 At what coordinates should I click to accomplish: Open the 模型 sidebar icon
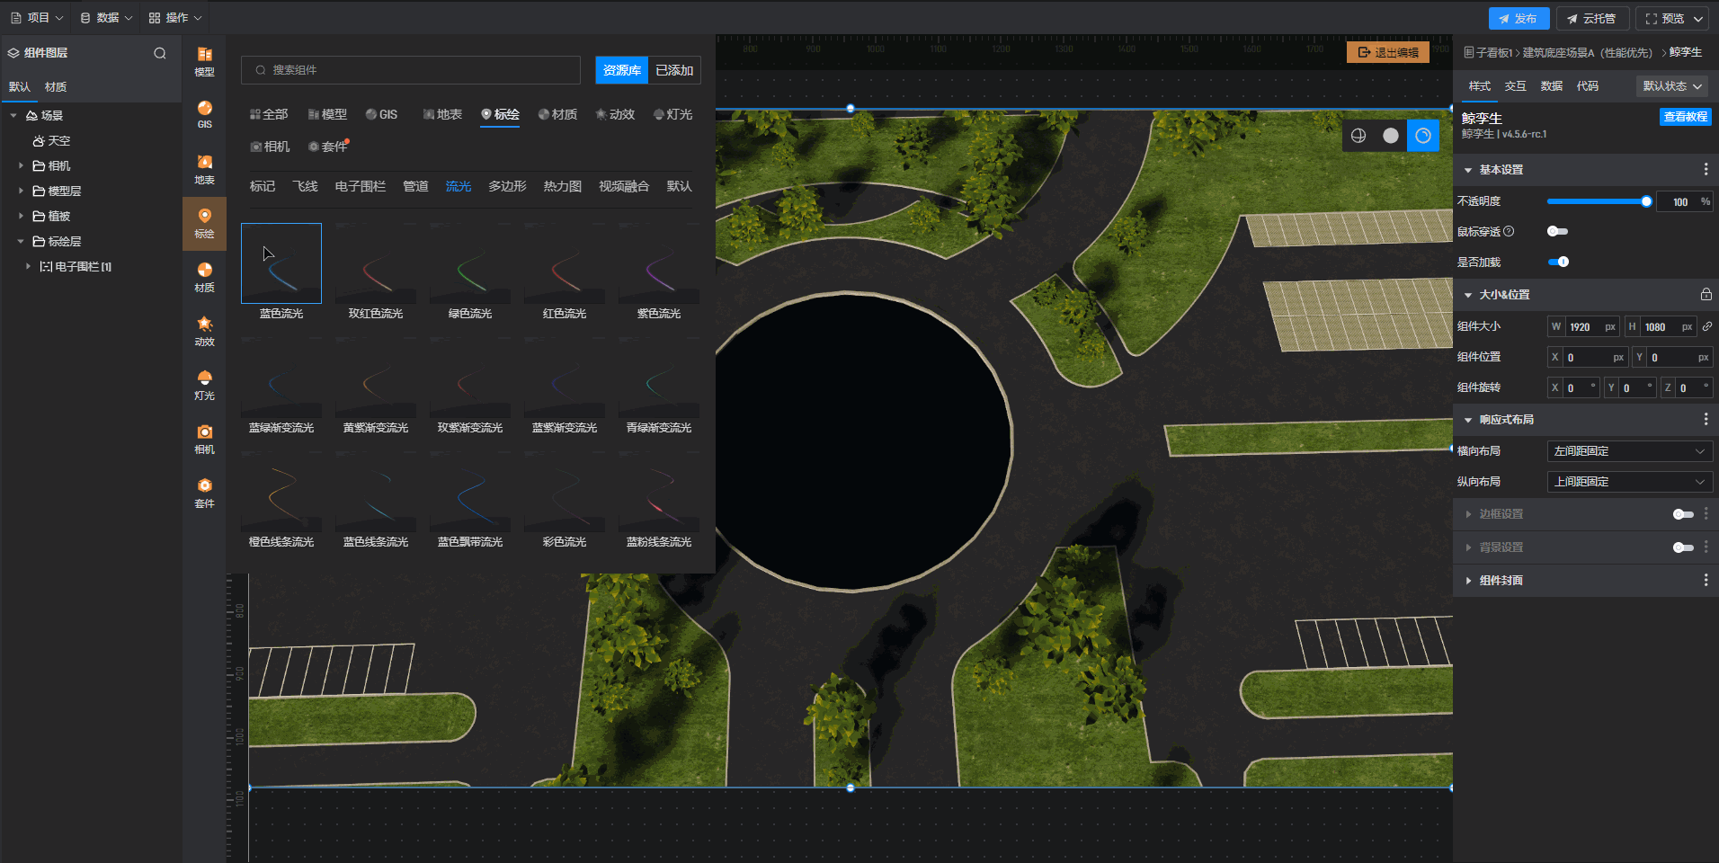[x=204, y=60]
